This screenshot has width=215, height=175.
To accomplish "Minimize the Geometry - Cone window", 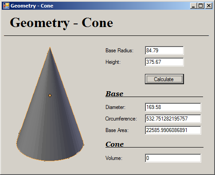I will point(193,6).
